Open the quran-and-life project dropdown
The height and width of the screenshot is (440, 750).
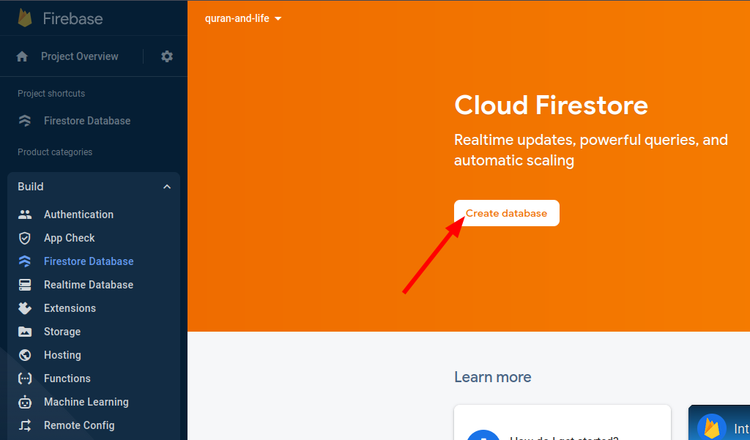[x=243, y=18]
